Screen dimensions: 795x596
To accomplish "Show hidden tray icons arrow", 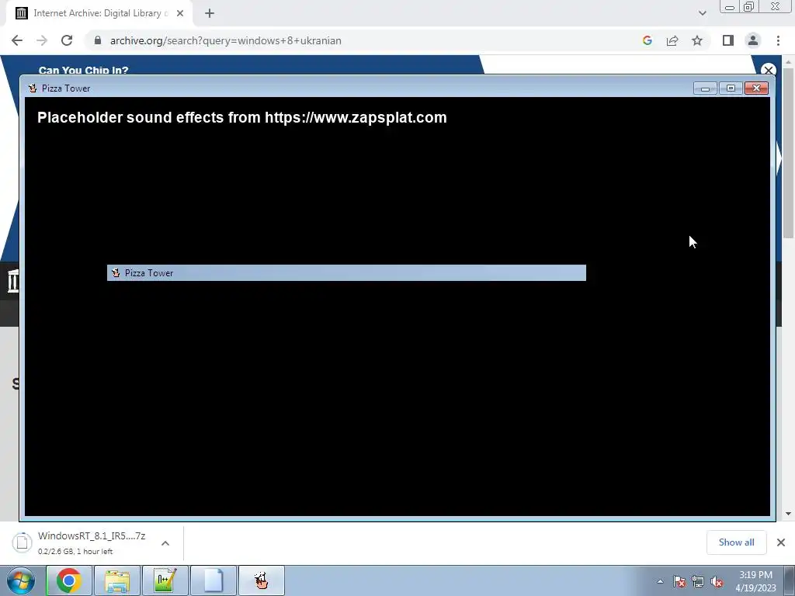I will point(660,581).
